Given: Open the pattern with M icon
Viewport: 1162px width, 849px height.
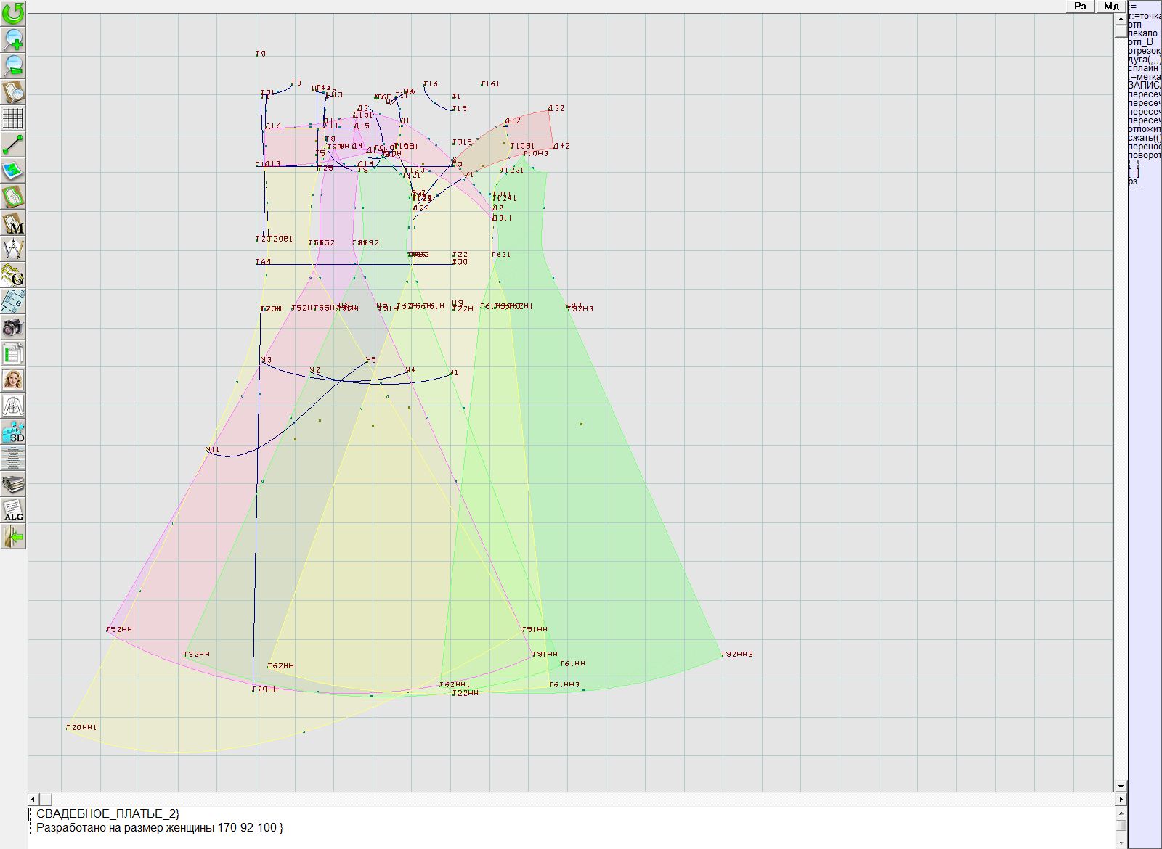Looking at the screenshot, I should point(13,223).
